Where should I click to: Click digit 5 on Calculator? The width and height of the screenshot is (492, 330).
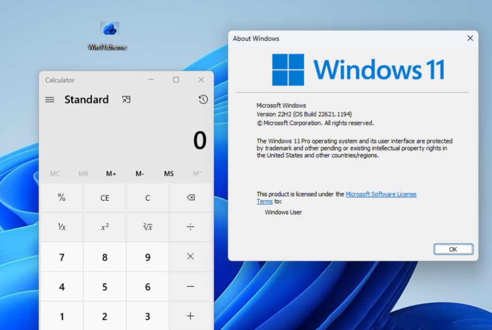click(x=105, y=287)
